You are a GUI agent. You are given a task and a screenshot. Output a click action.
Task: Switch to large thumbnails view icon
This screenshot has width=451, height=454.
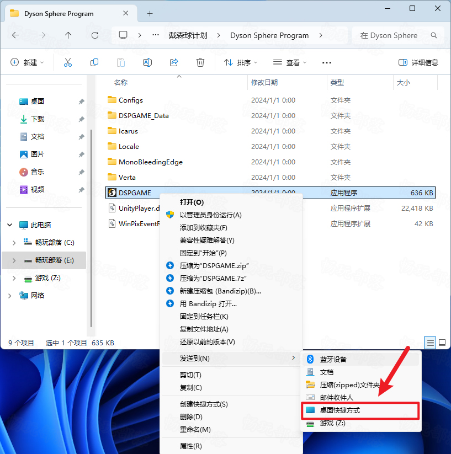coord(442,343)
